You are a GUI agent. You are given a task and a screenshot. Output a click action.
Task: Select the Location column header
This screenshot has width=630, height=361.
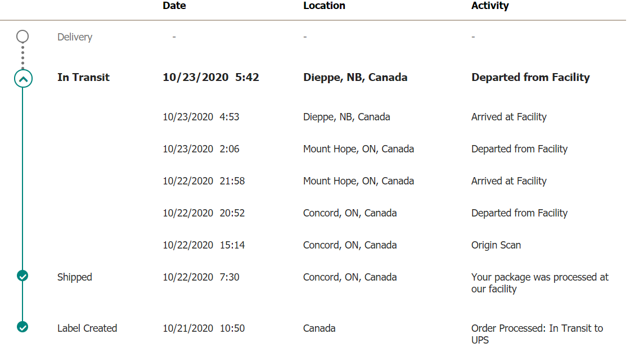click(324, 6)
